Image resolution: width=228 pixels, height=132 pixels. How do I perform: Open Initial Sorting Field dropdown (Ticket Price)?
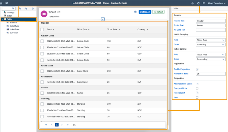pyautogui.click(x=211, y=55)
